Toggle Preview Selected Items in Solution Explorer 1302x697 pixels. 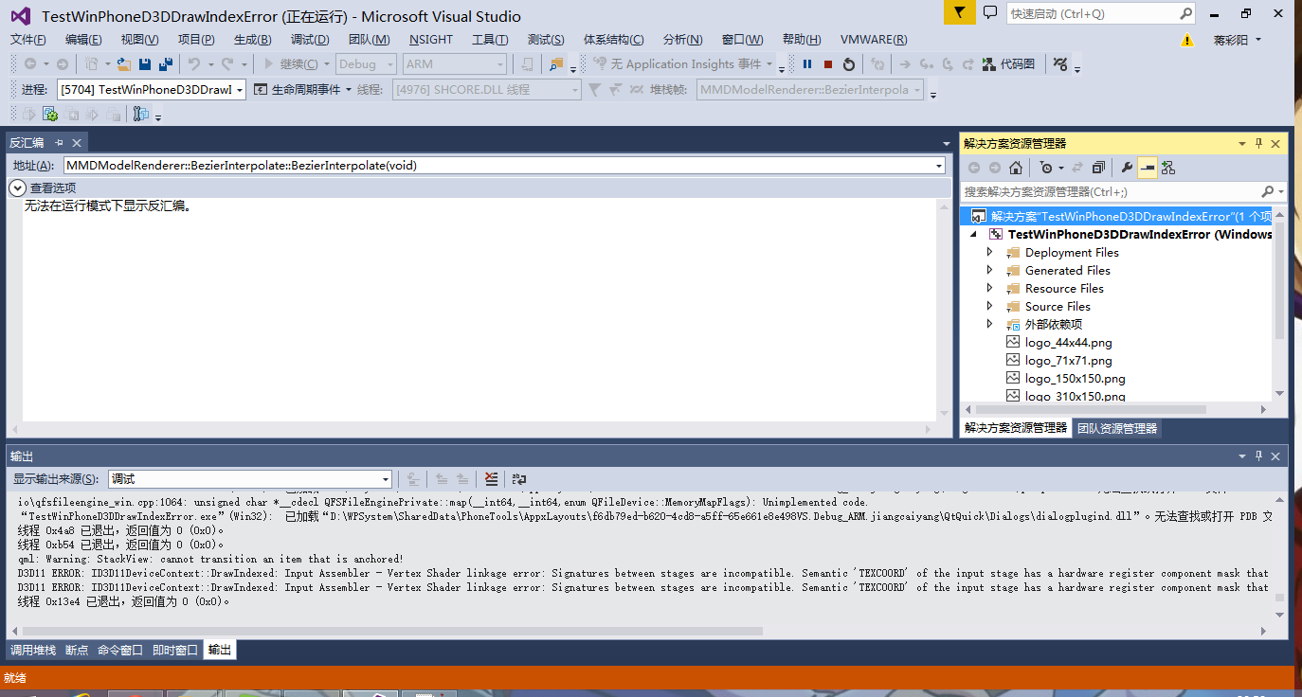coord(1148,168)
